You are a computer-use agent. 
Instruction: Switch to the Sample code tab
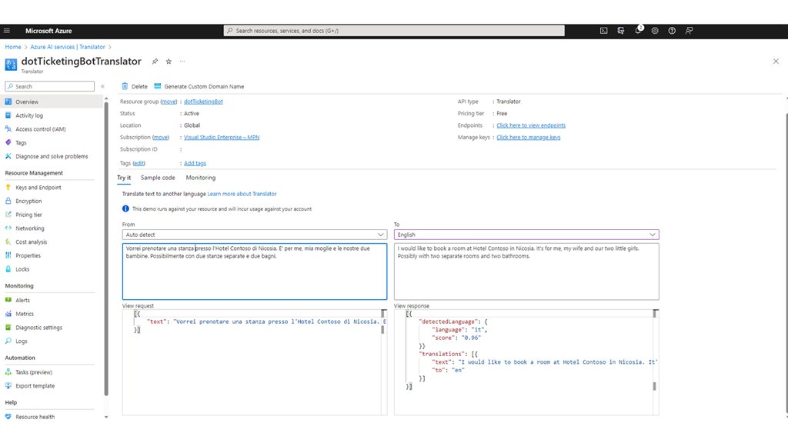coord(158,178)
